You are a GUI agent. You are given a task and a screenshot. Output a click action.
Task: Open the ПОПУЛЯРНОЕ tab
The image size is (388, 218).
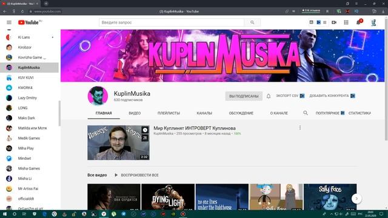tap(330, 113)
